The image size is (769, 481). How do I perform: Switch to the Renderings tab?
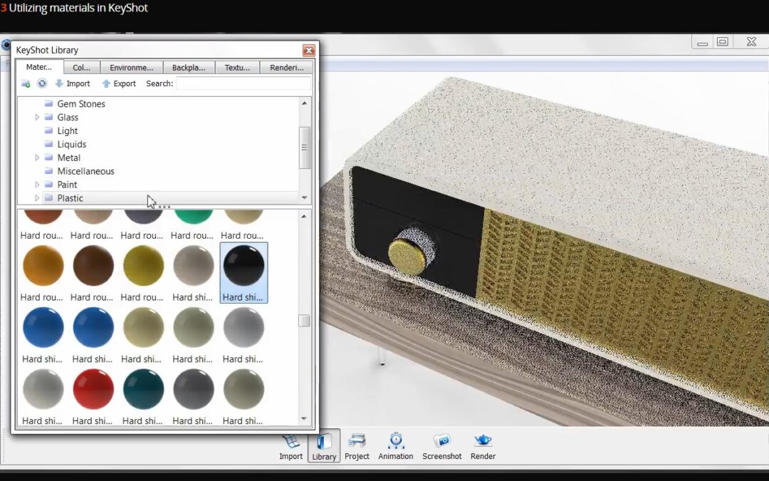pos(287,68)
